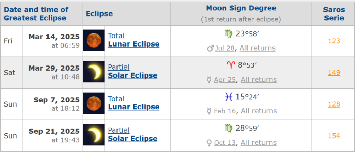Open the Total Lunar Eclipse link for Sep 7
Viewport: 355px width, 152px height.
pyautogui.click(x=133, y=103)
